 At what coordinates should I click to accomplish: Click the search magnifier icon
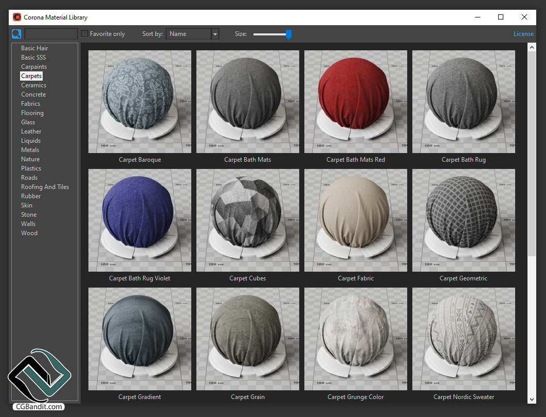point(16,34)
